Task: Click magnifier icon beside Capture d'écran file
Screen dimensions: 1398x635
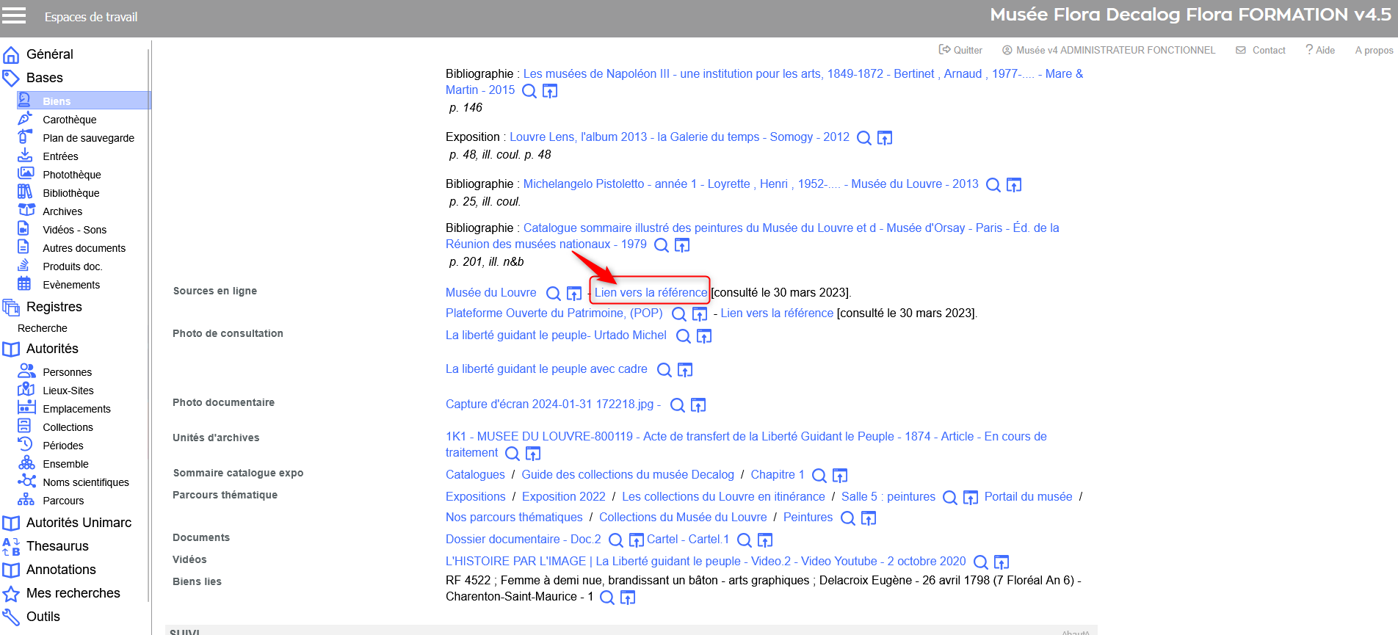Action: [678, 405]
